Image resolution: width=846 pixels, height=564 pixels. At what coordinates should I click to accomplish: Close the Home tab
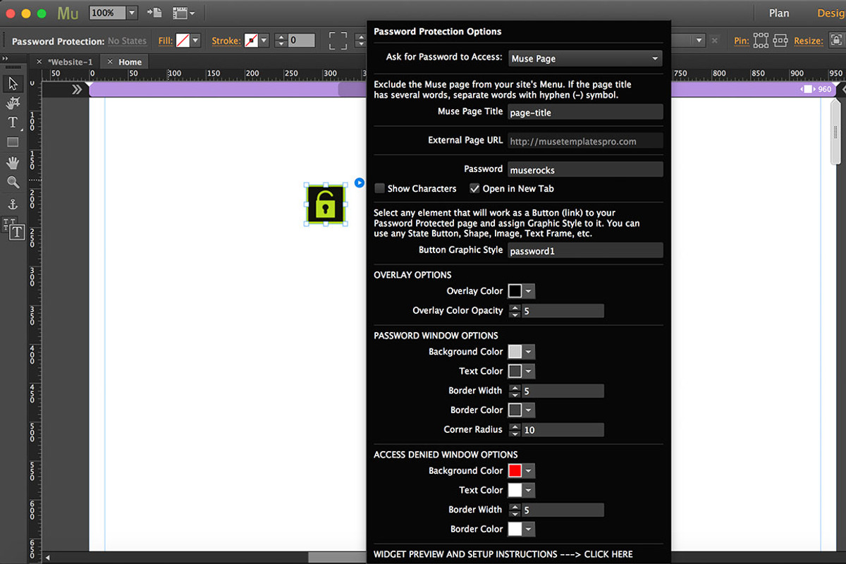pos(110,62)
